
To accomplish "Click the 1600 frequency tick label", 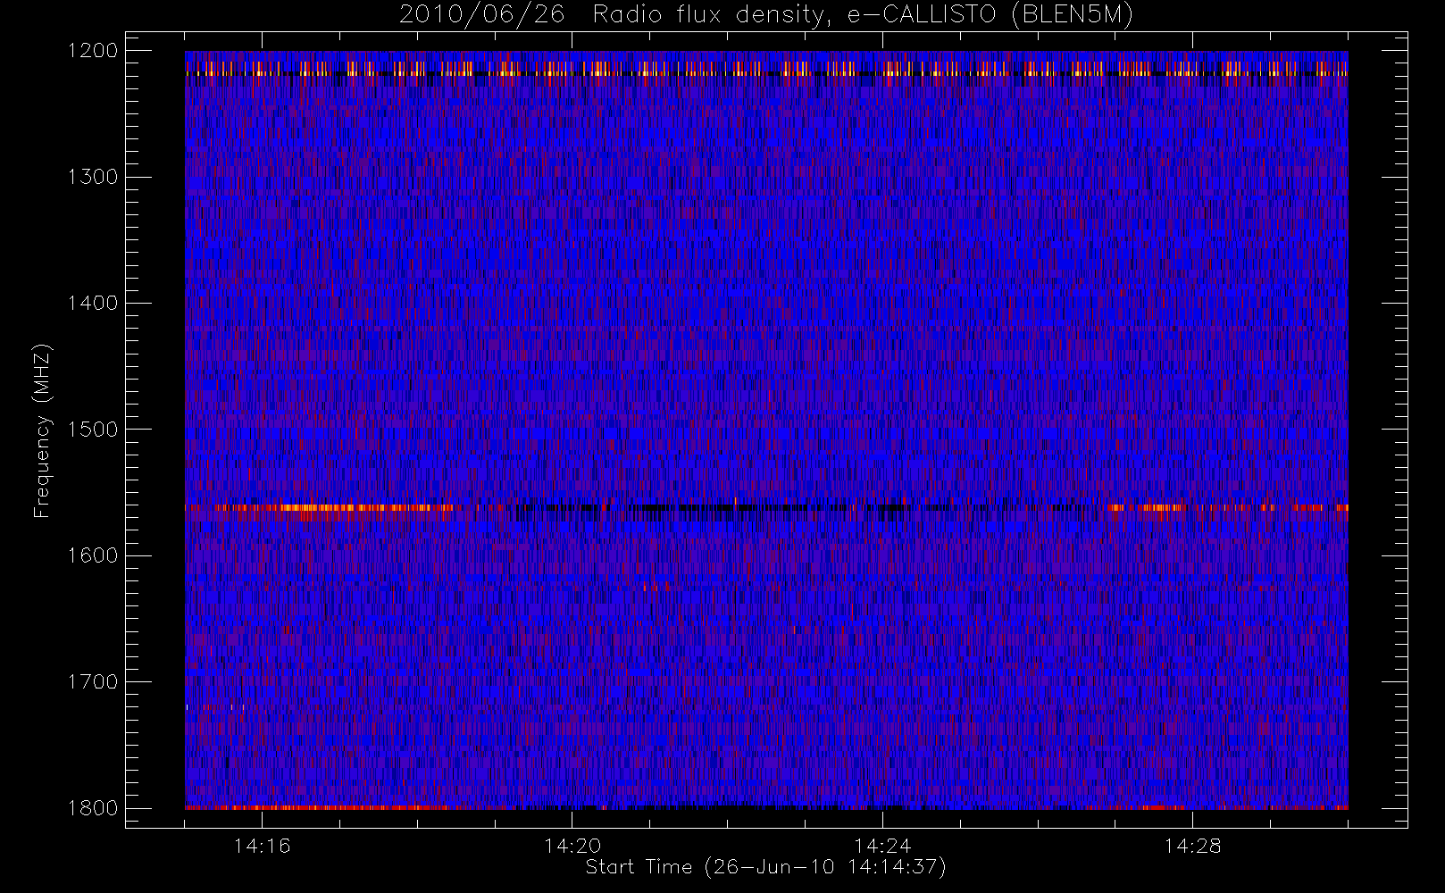I will pos(93,555).
